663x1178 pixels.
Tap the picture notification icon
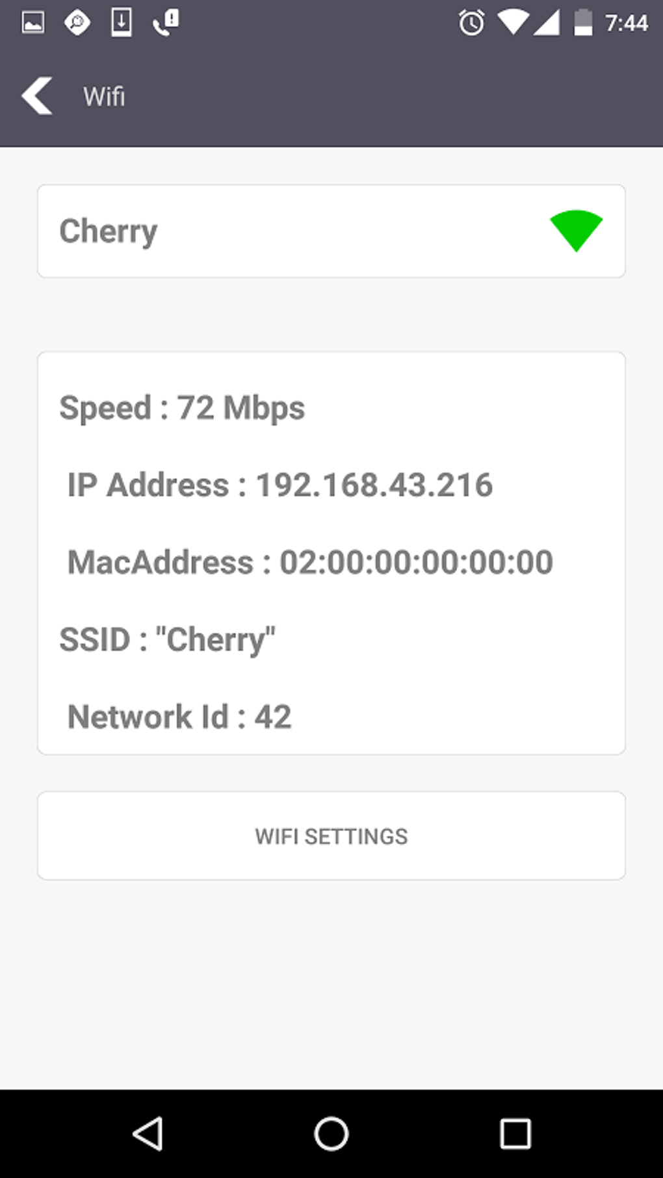click(x=33, y=23)
